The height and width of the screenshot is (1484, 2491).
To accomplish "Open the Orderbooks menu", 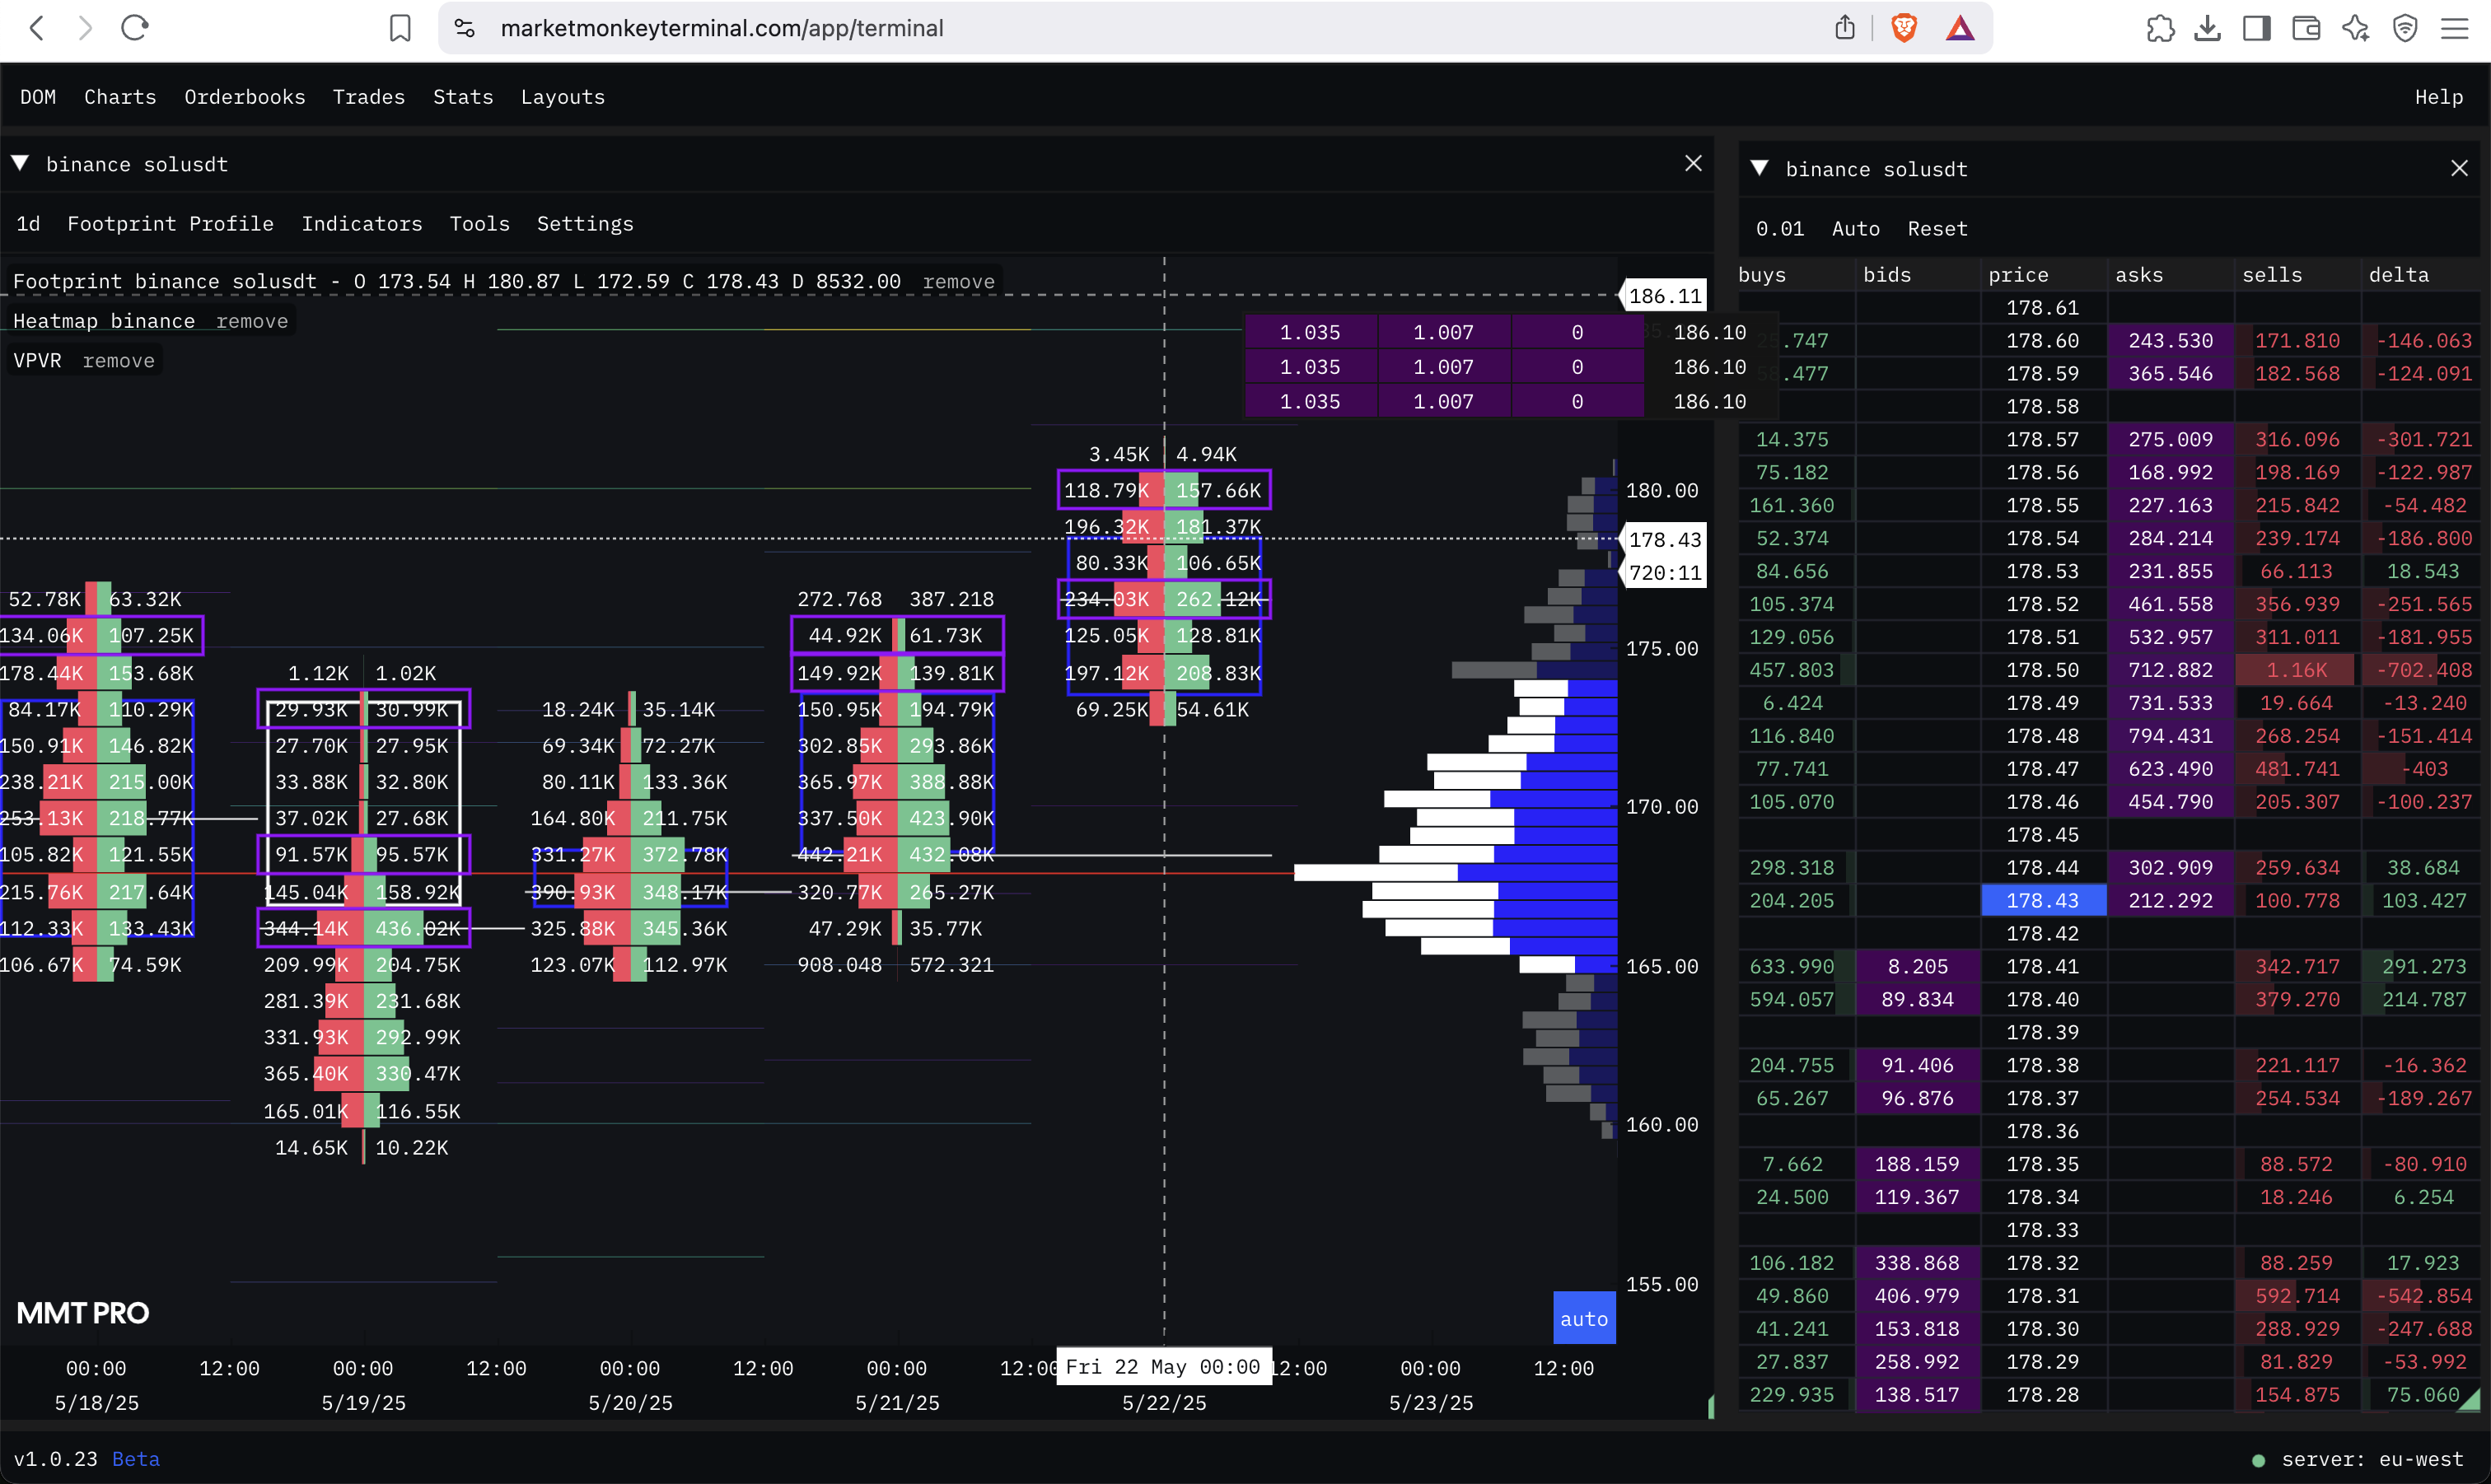I will 244,97.
